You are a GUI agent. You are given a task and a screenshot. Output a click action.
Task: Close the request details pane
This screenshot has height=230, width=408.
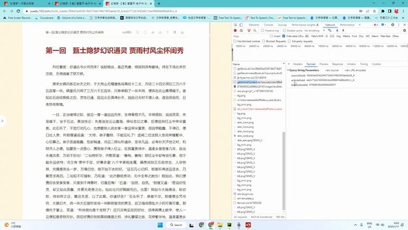(x=289, y=64)
